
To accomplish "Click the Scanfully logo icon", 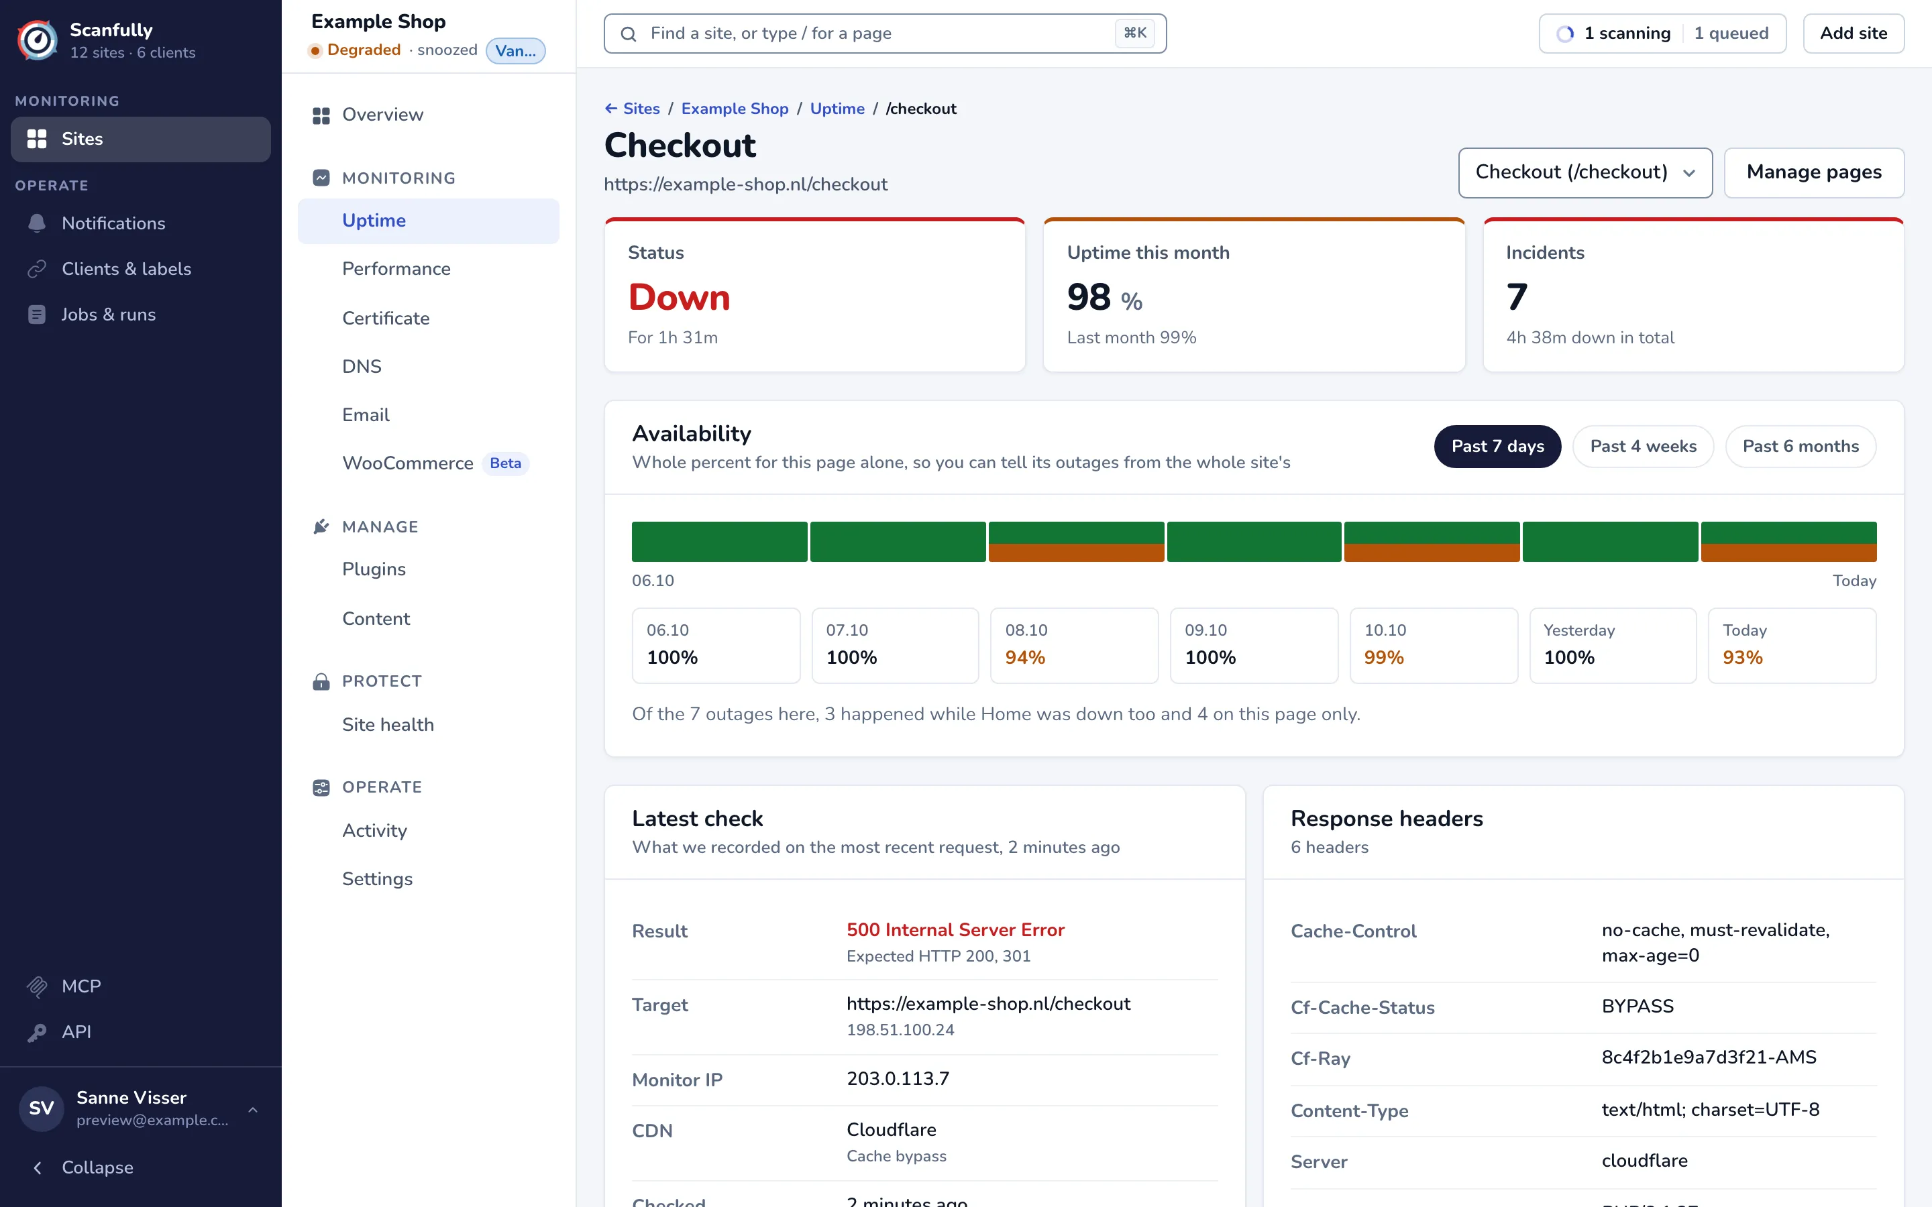I will point(38,40).
